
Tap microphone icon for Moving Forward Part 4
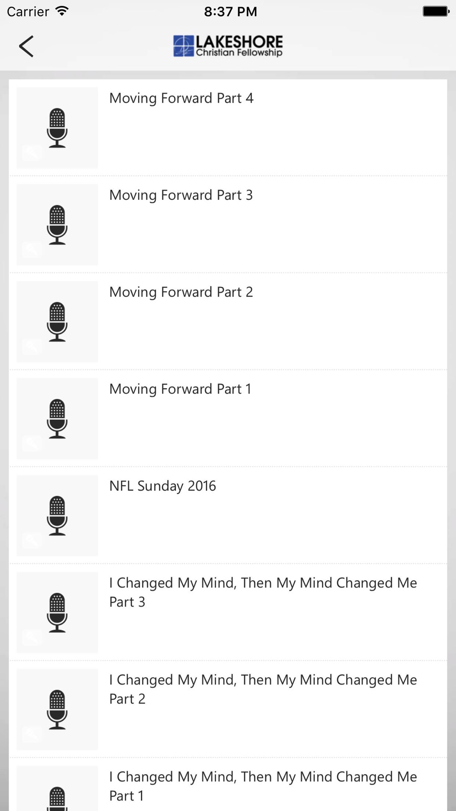pos(57,128)
